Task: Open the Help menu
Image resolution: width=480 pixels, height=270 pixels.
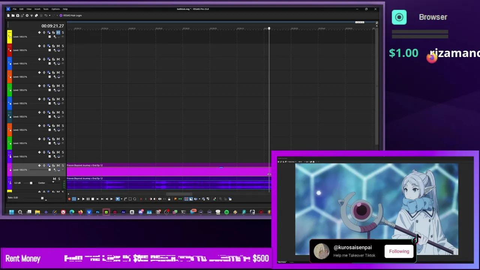Action: (x=65, y=9)
